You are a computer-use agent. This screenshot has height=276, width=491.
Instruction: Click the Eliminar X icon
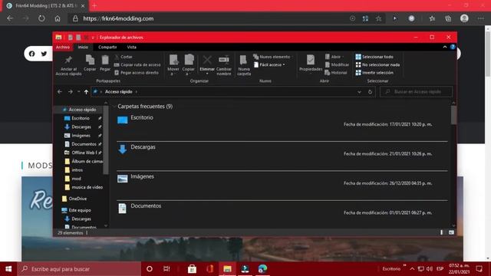[x=207, y=60]
